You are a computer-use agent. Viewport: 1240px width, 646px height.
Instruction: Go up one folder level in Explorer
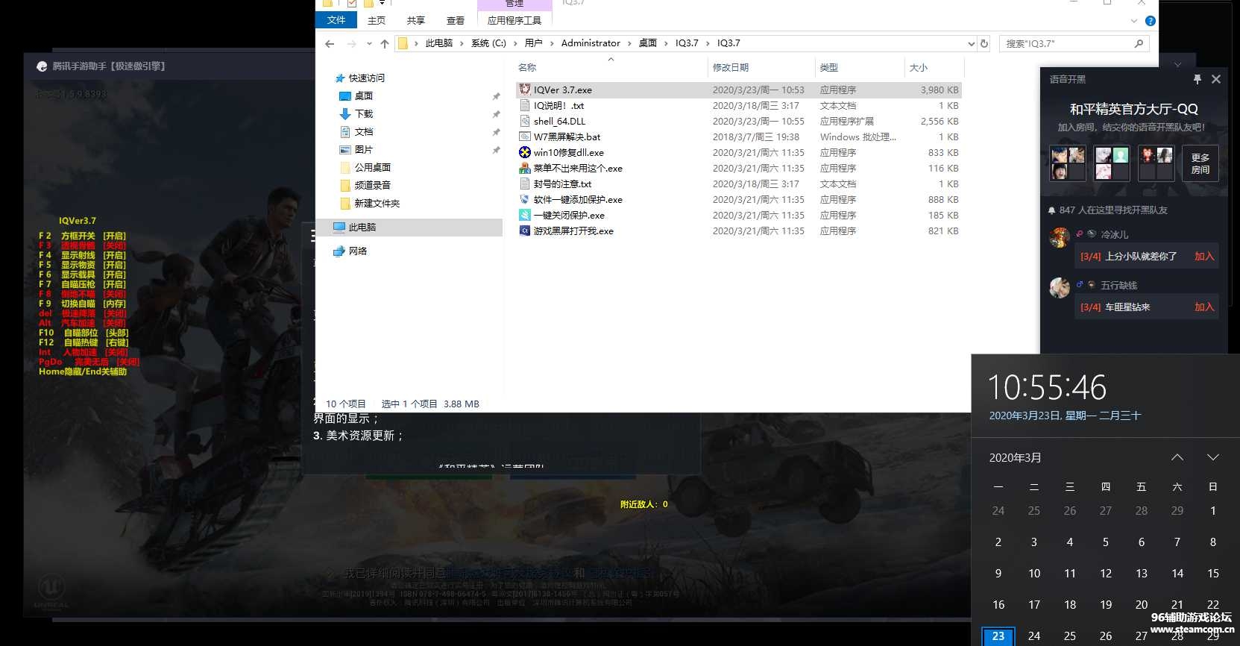385,43
